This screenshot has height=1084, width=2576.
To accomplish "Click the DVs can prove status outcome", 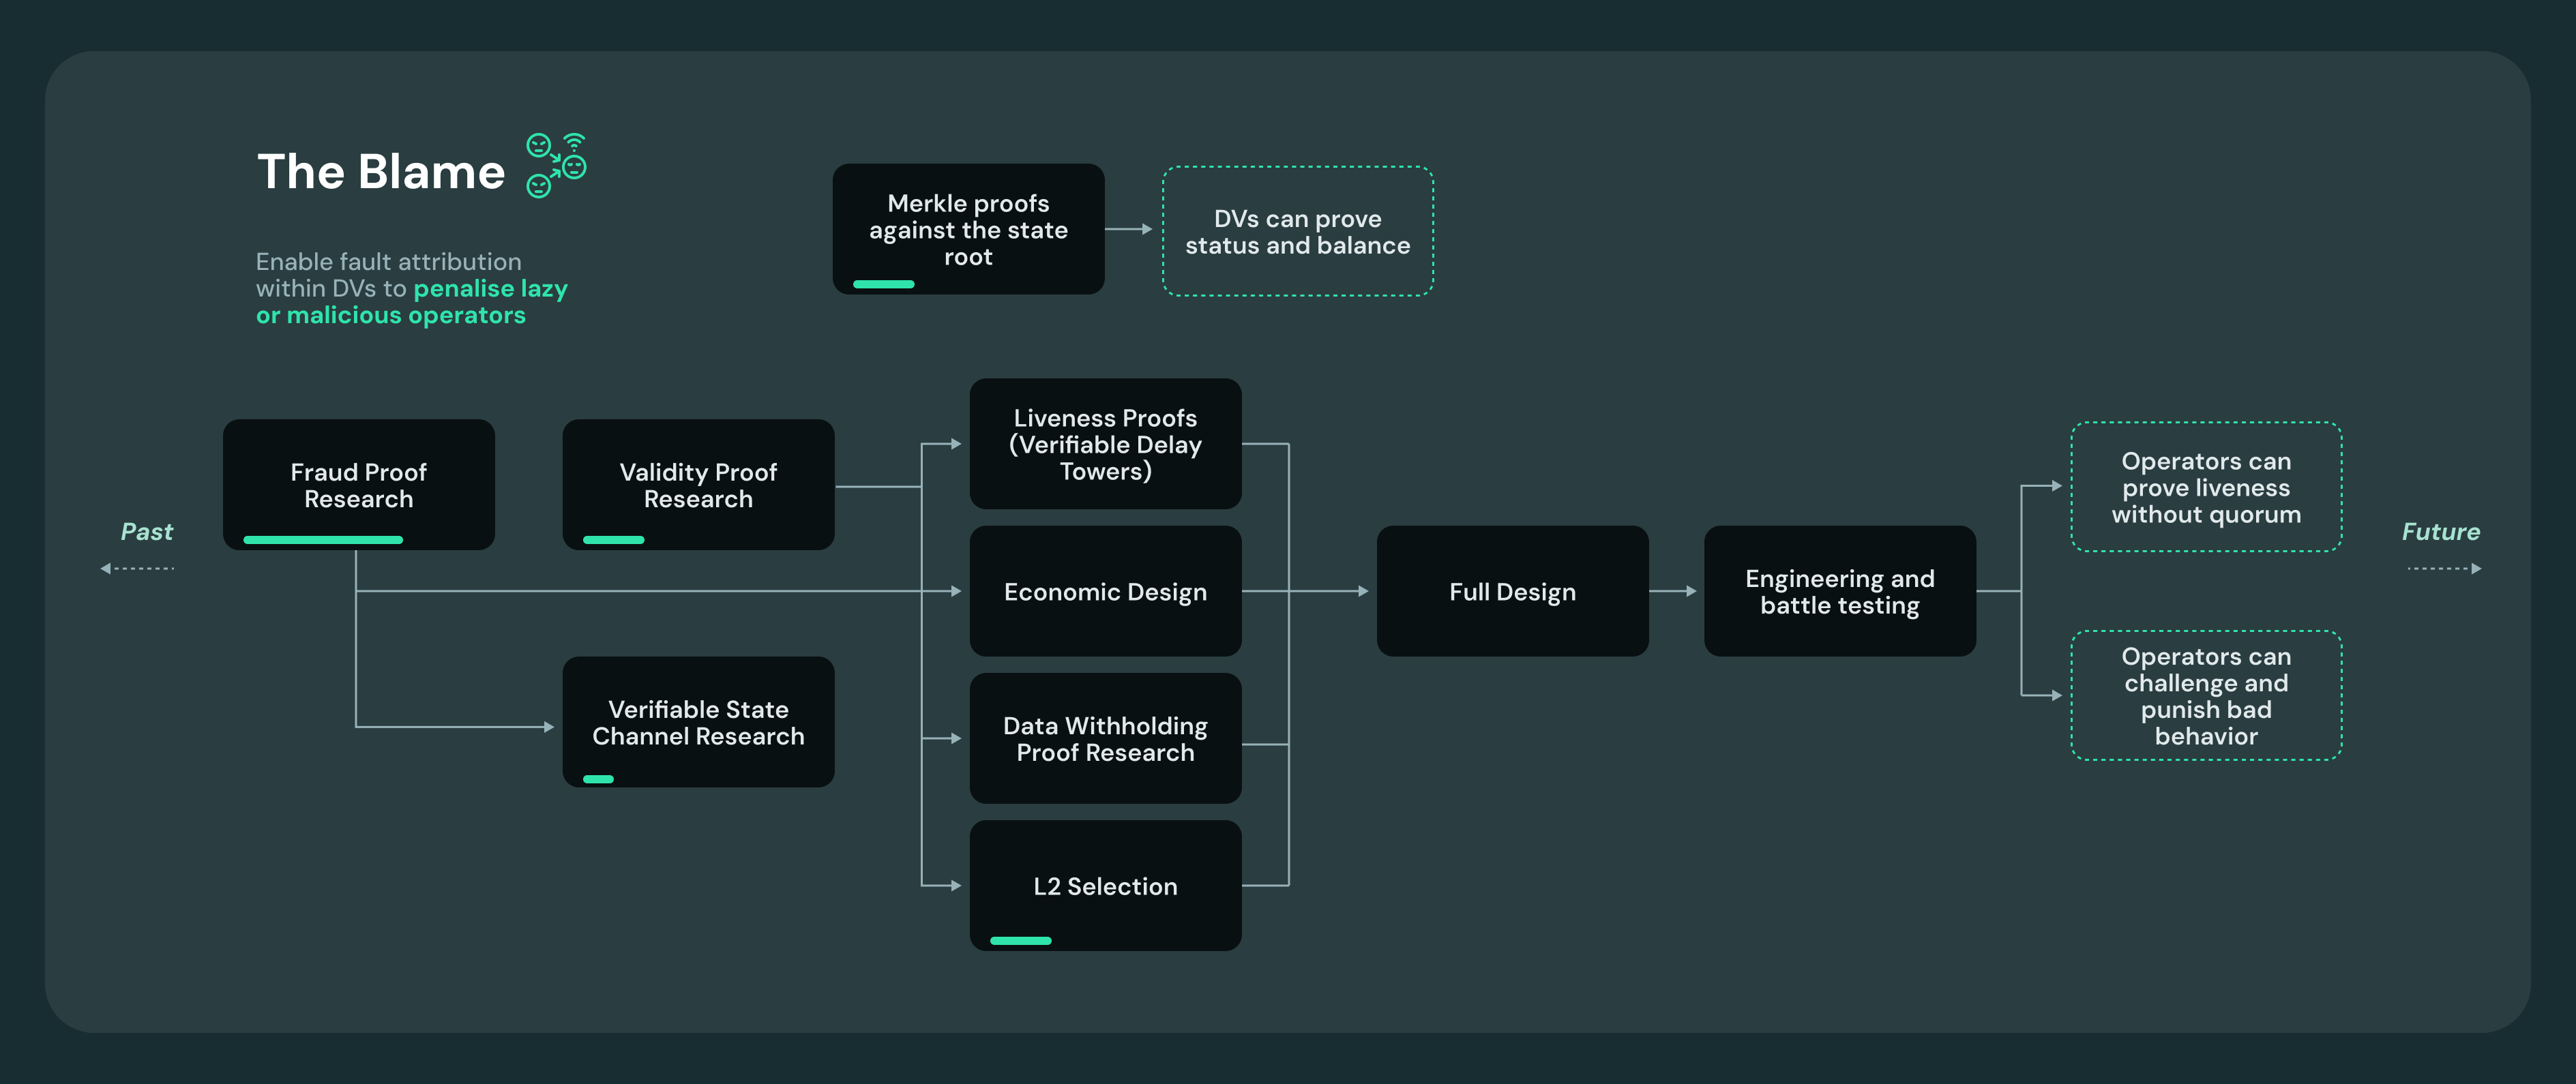I will pos(1297,231).
